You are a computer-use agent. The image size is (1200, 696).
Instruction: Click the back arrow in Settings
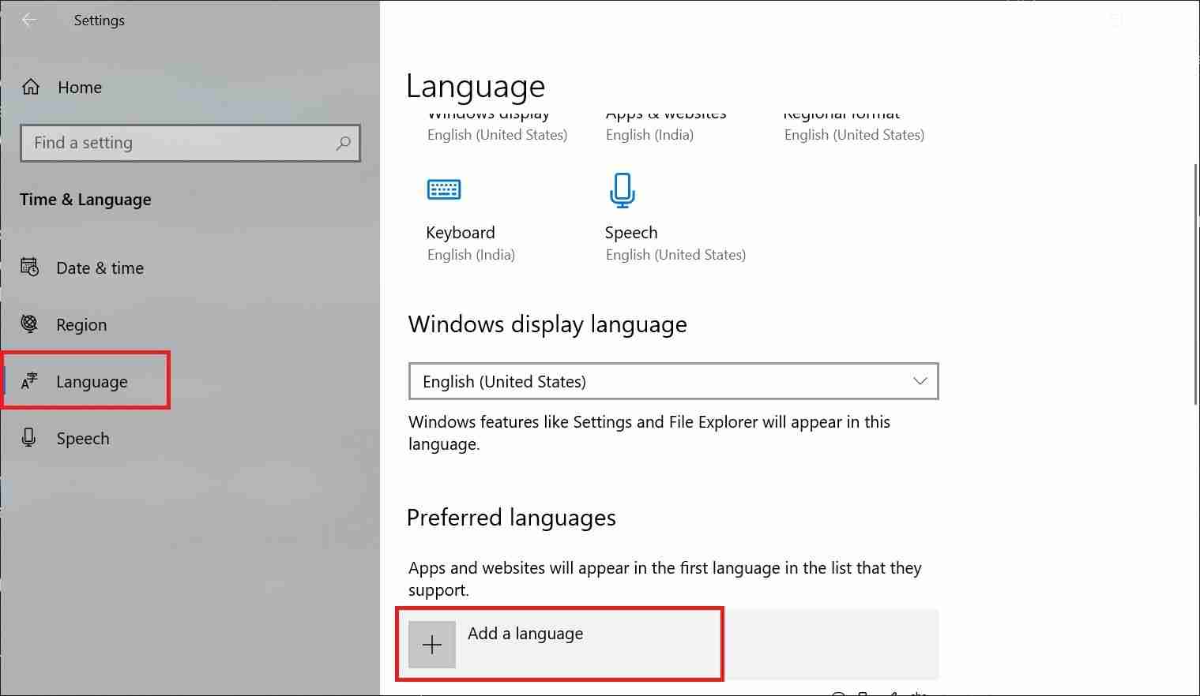point(29,20)
